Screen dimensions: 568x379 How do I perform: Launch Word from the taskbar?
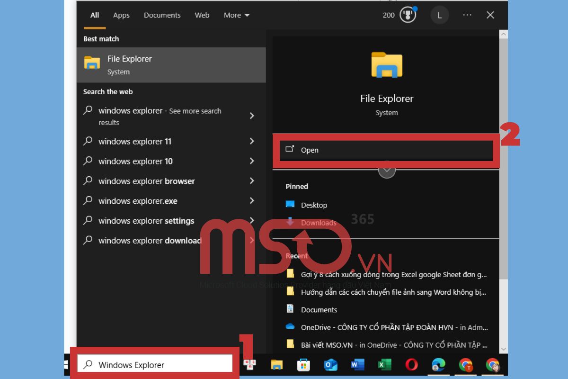[357, 365]
